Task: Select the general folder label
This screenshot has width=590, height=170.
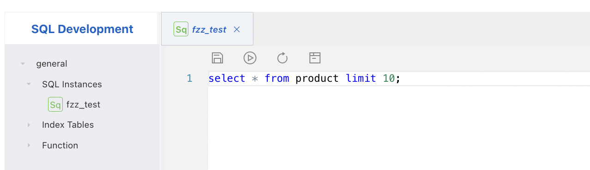Action: pos(52,64)
